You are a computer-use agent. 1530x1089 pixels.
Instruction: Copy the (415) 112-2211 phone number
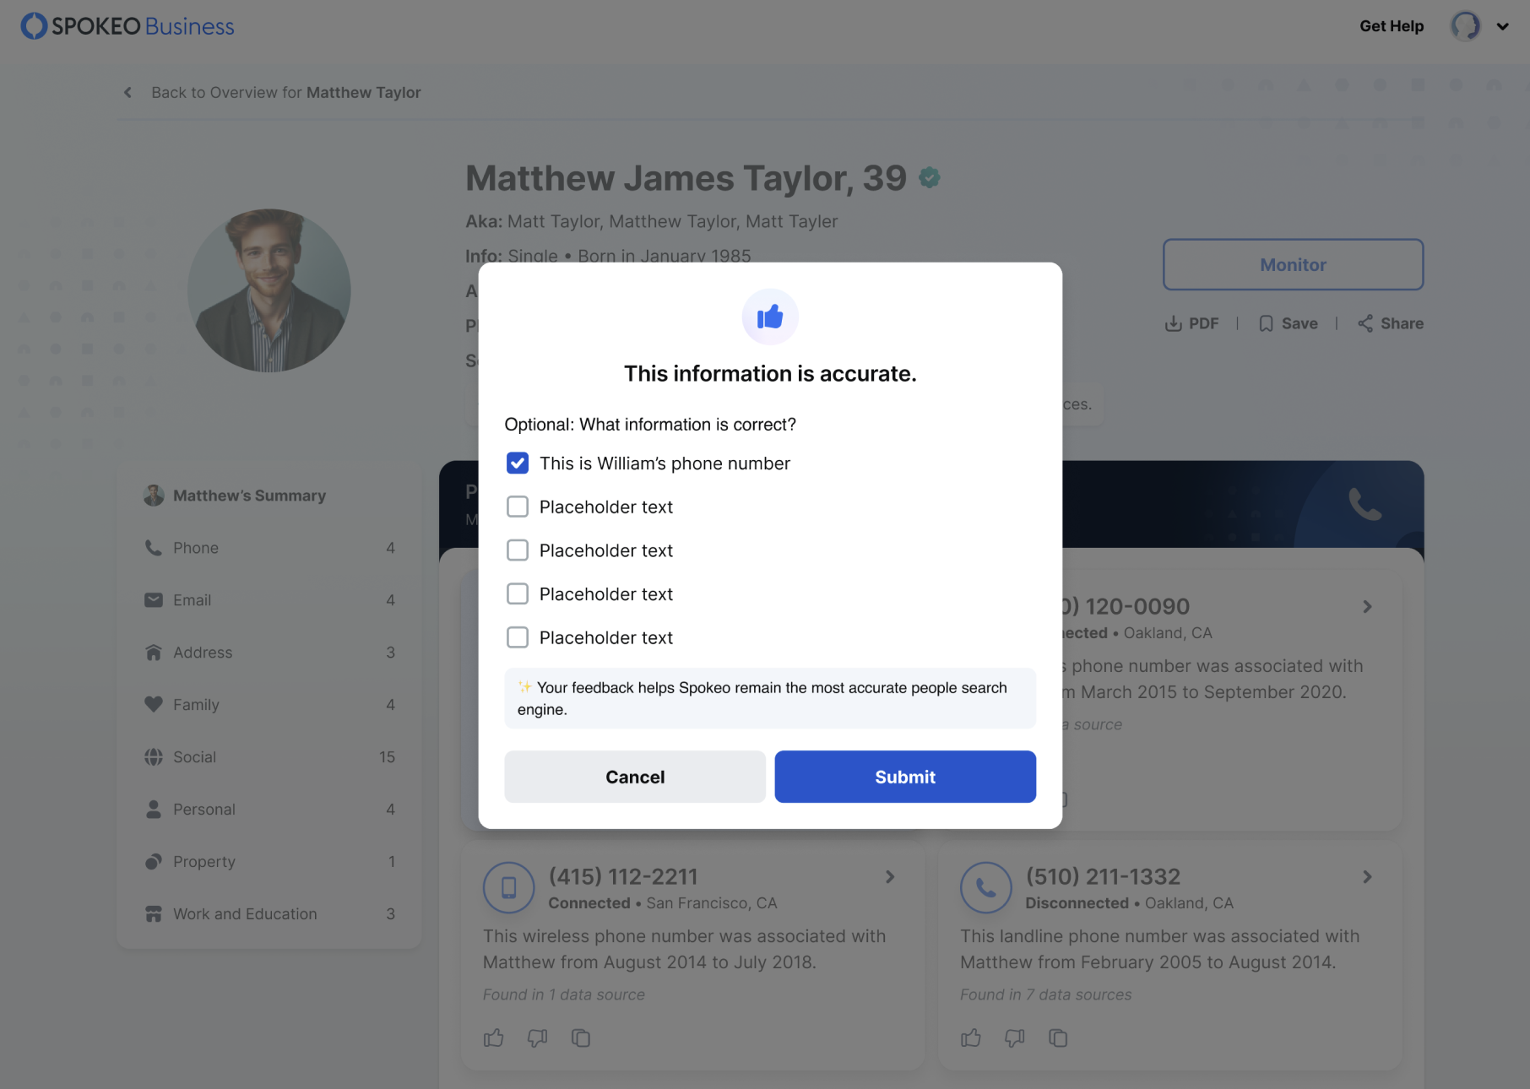(x=581, y=1038)
